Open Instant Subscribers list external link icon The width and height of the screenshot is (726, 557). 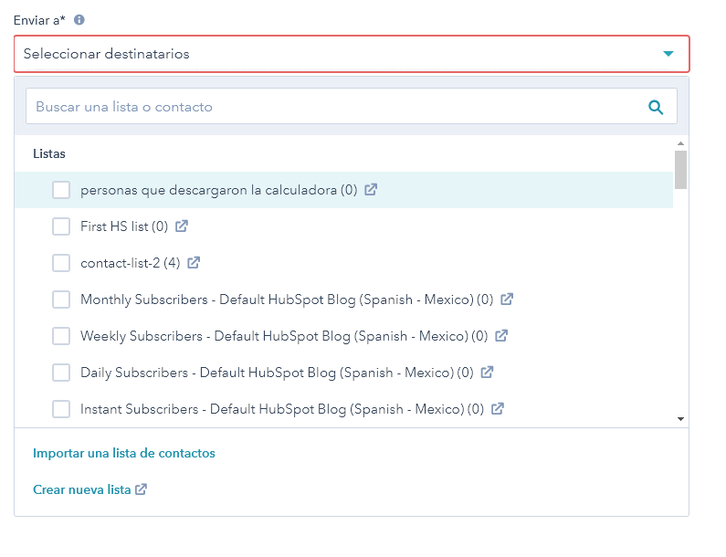pos(498,409)
